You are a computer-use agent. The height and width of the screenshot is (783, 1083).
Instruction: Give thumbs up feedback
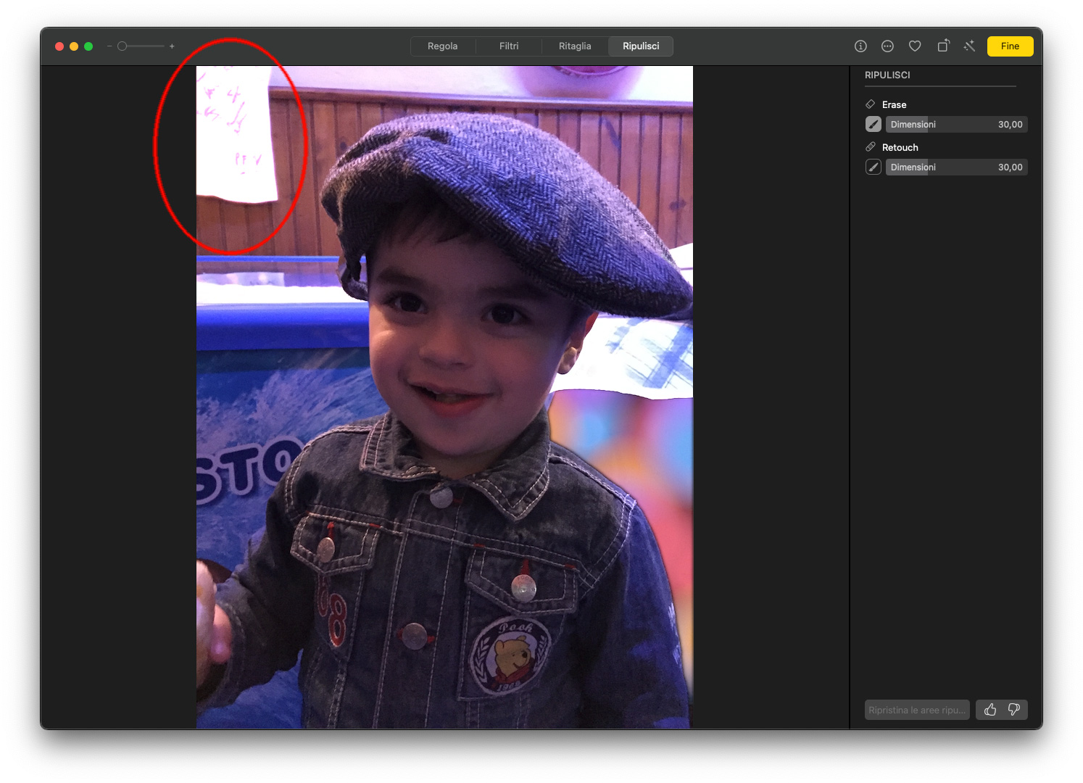click(x=989, y=710)
